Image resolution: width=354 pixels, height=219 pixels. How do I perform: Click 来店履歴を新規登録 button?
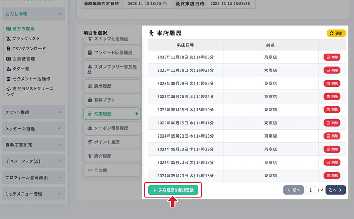(173, 190)
